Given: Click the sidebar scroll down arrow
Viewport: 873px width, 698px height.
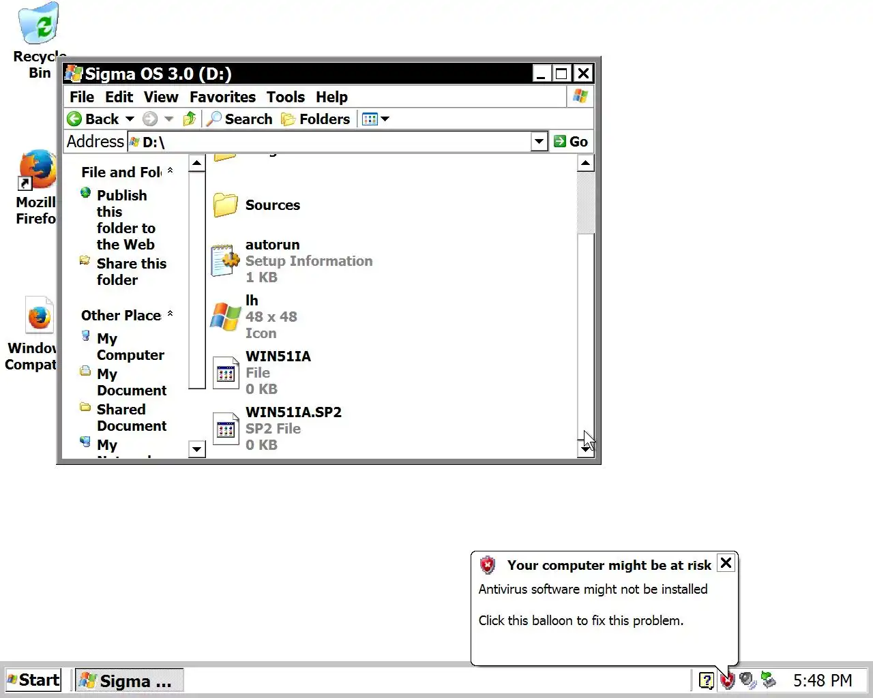Looking at the screenshot, I should (196, 449).
